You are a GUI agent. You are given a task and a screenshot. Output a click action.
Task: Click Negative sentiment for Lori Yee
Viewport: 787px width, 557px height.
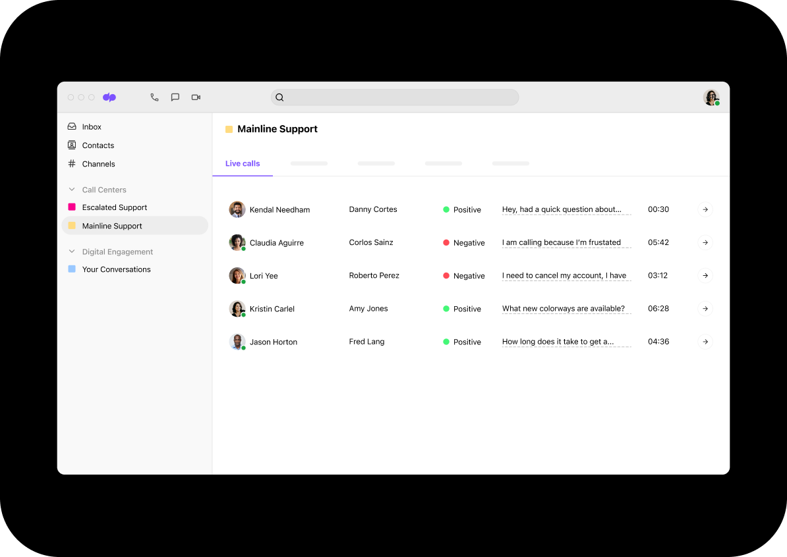tap(464, 276)
